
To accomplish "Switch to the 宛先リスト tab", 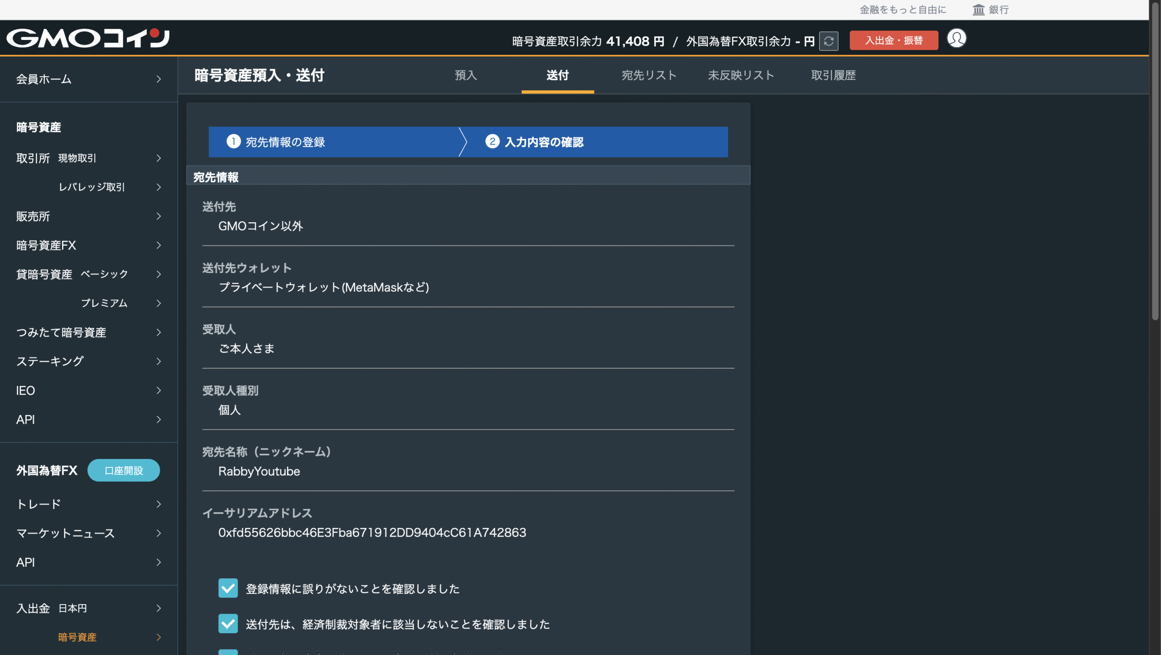I will [x=649, y=76].
